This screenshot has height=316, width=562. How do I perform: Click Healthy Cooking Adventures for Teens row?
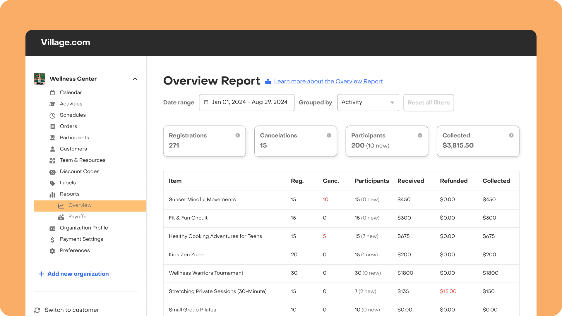pos(341,236)
